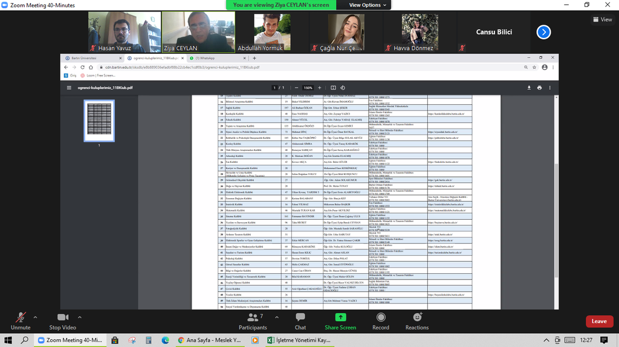Leave the Zoom meeting
The width and height of the screenshot is (619, 347).
point(598,321)
